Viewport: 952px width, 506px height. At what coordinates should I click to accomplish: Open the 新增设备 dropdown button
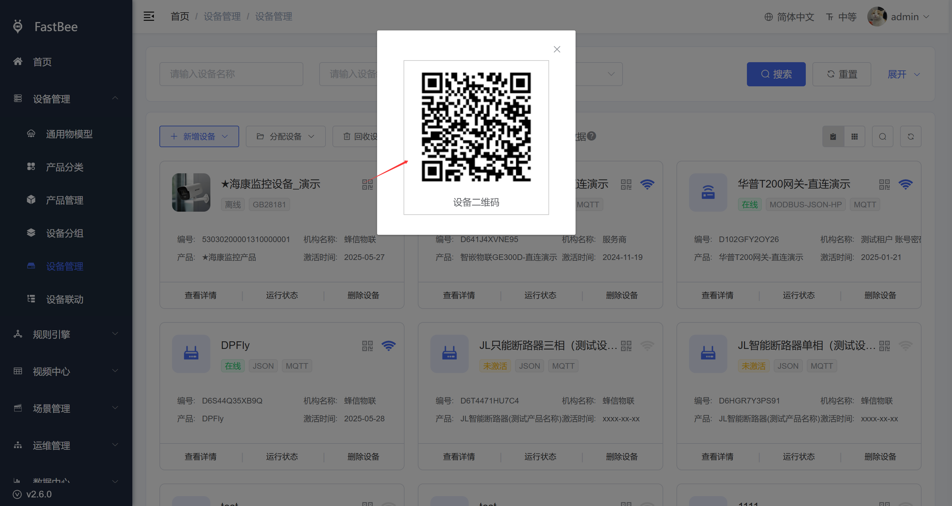[x=199, y=136]
